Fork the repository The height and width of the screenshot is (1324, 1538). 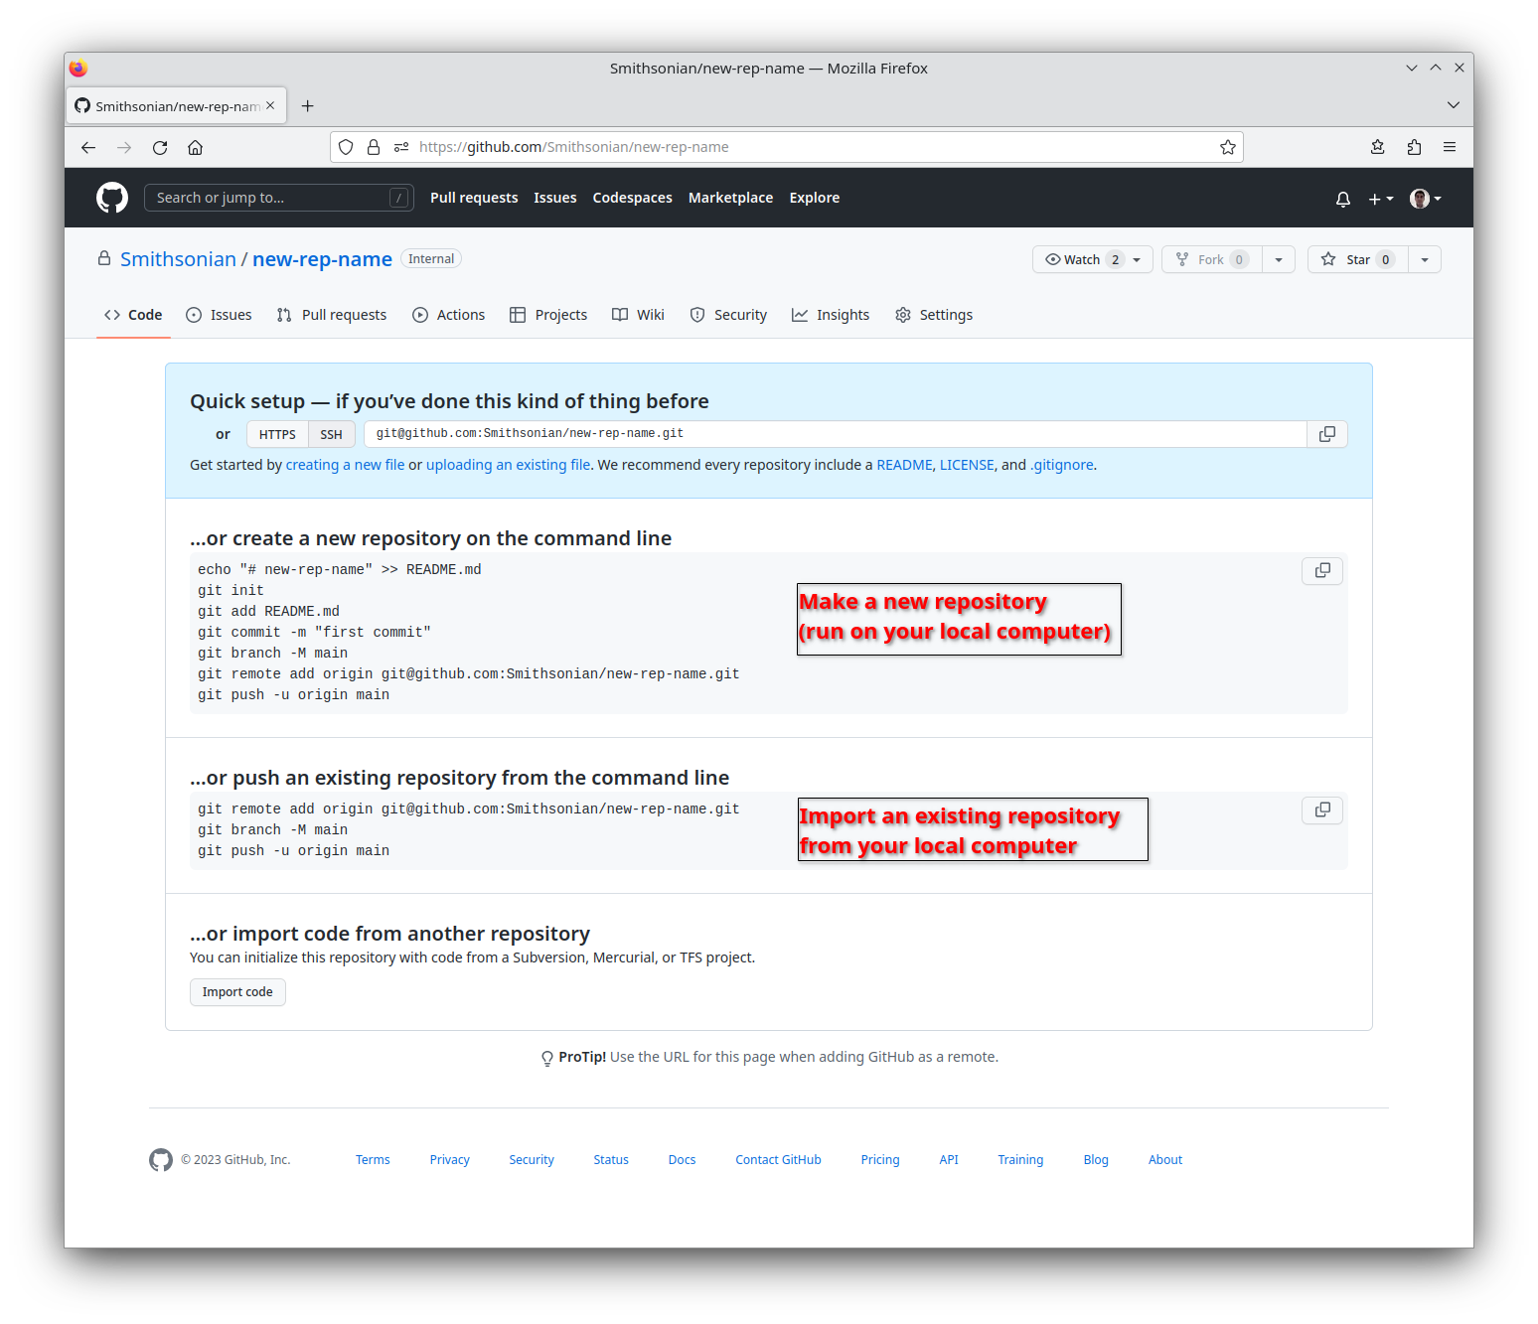point(1212,259)
